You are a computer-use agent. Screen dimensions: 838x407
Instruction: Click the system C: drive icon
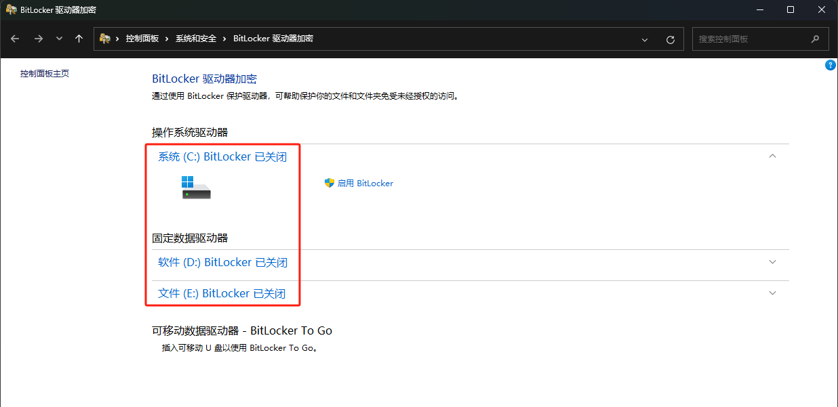[196, 187]
